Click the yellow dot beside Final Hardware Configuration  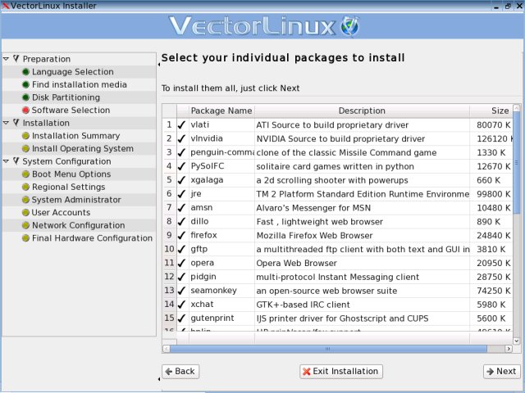(25, 238)
